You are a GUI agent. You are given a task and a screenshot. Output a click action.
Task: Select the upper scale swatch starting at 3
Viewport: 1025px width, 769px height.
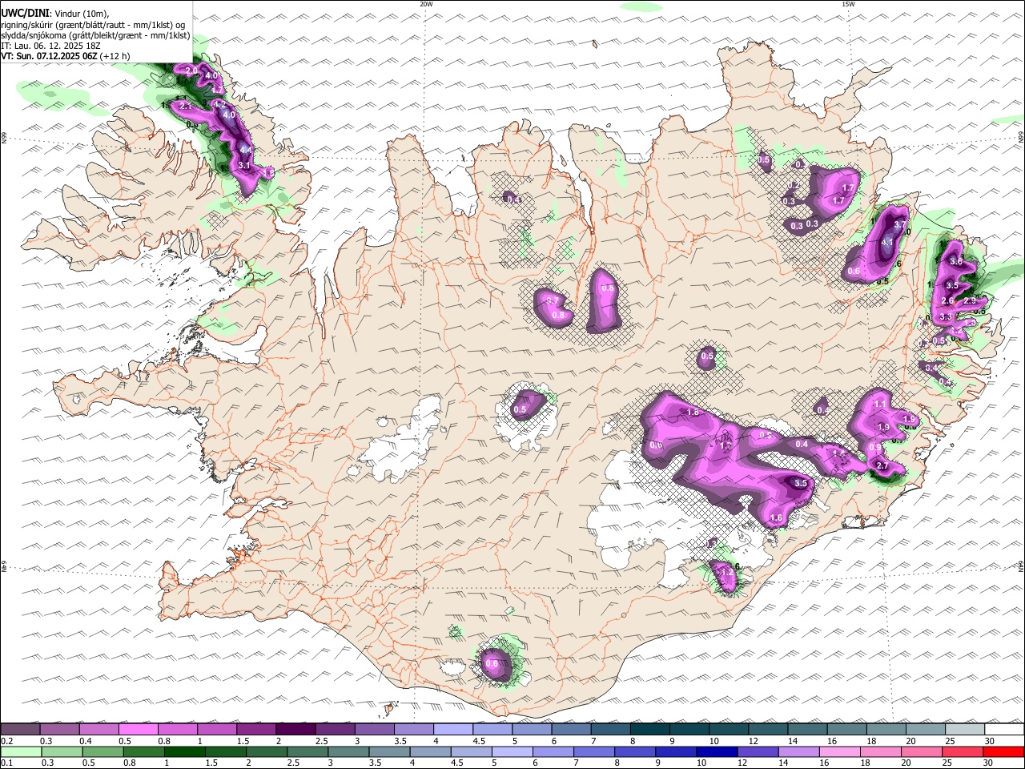374,730
